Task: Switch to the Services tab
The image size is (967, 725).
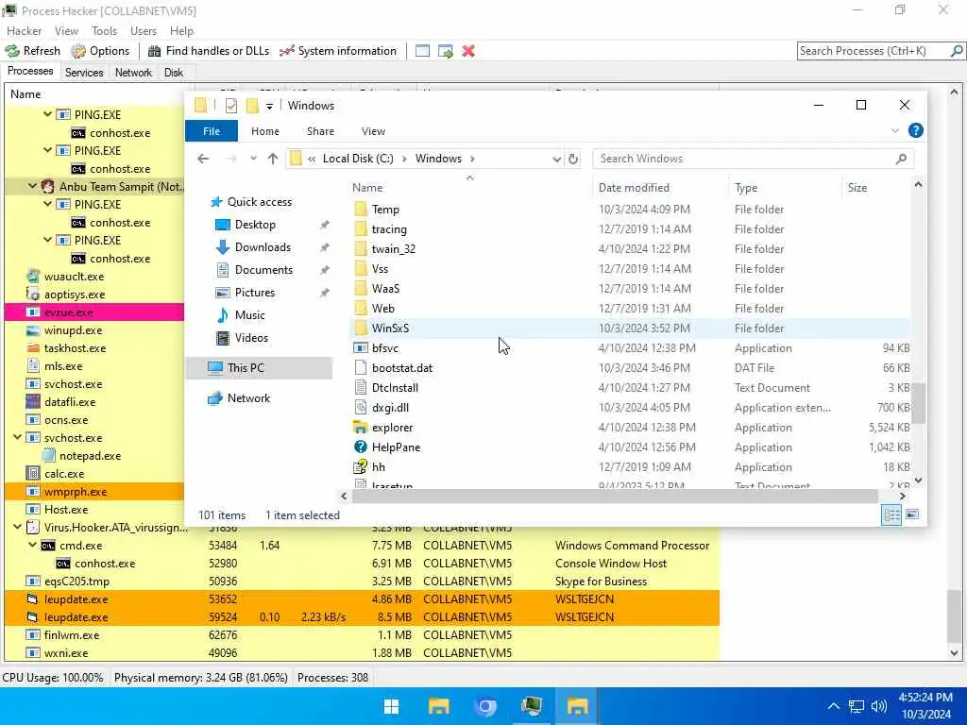Action: (x=84, y=73)
